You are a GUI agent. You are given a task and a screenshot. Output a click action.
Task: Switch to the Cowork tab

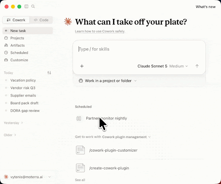pyautogui.click(x=16, y=20)
